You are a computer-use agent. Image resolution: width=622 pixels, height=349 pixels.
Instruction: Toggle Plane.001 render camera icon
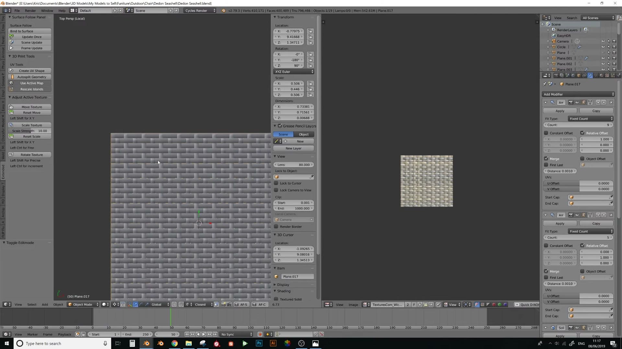[x=614, y=58]
